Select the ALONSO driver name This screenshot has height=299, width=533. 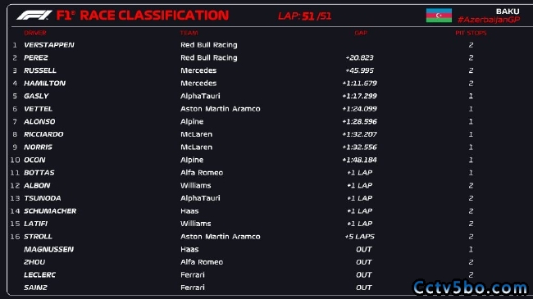coord(39,121)
